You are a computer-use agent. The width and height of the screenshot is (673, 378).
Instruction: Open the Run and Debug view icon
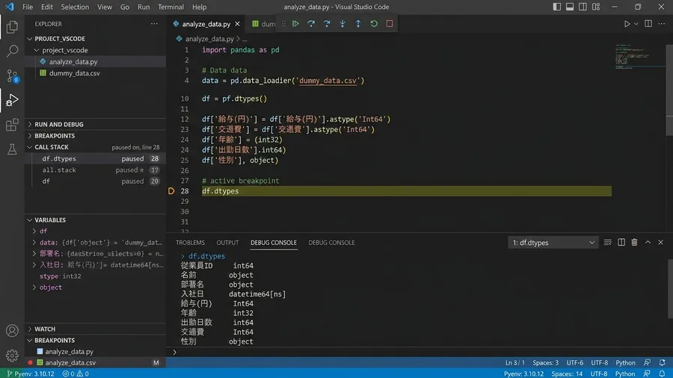coord(12,100)
